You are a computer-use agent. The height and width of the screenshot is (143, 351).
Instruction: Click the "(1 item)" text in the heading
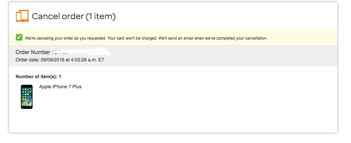(101, 16)
